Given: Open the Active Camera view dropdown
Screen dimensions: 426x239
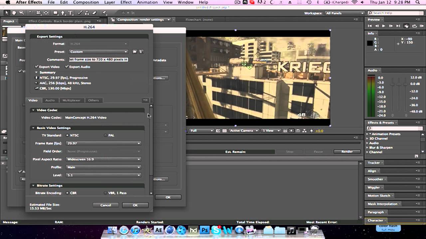Looking at the screenshot, I should click(244, 131).
